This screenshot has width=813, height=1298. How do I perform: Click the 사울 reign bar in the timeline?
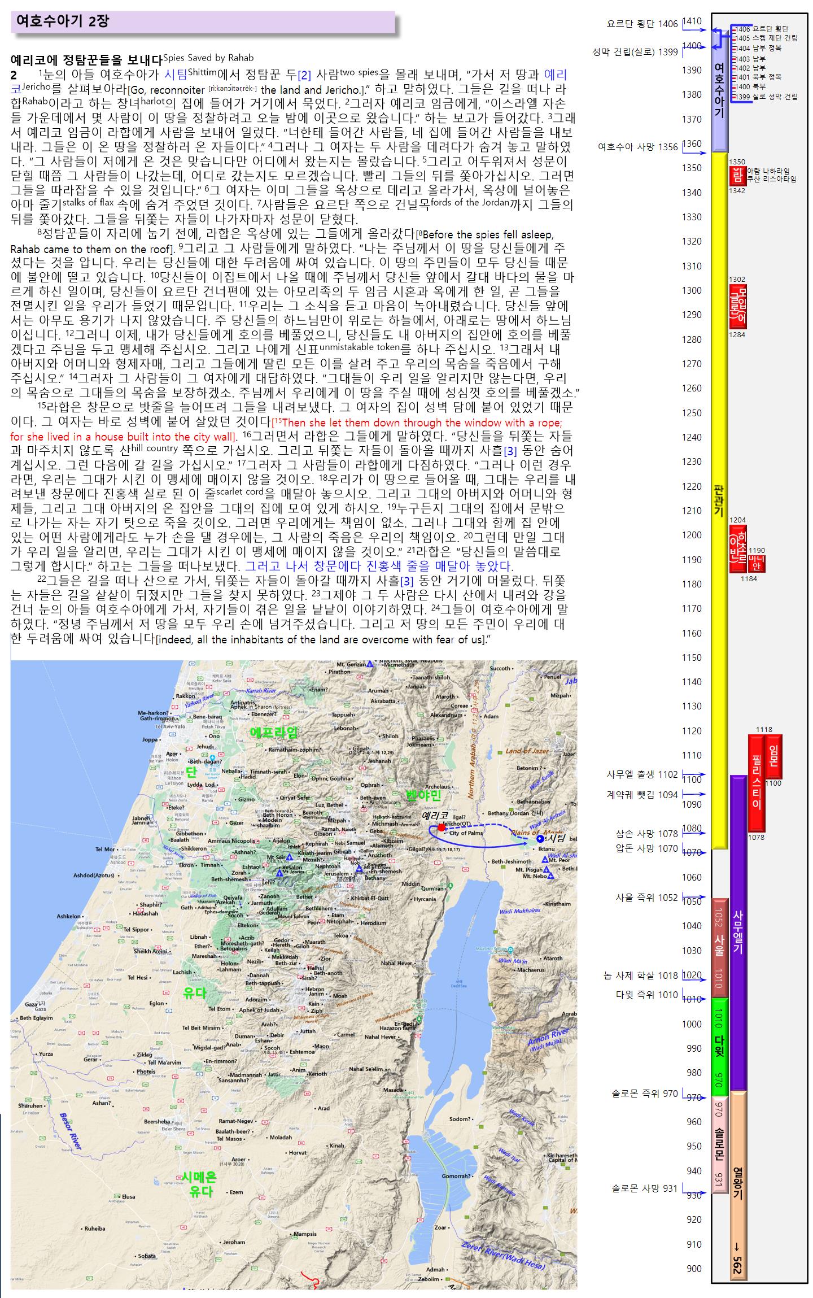(719, 947)
